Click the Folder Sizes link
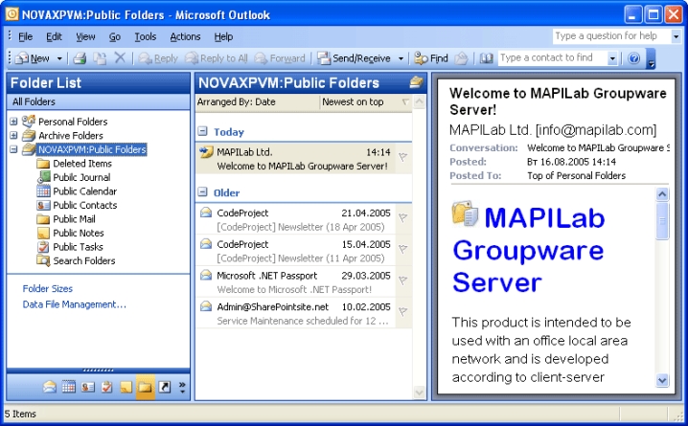 click(x=48, y=288)
